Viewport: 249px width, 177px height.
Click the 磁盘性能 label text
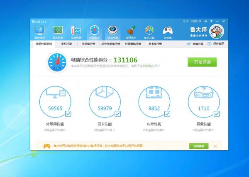tap(204, 124)
